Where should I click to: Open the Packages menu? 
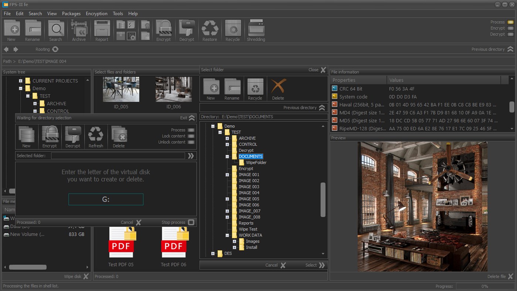[x=71, y=14]
